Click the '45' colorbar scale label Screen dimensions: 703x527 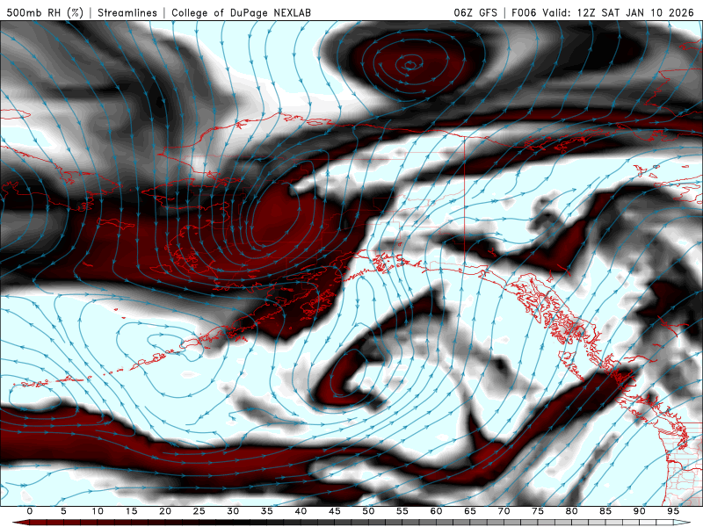(335, 511)
